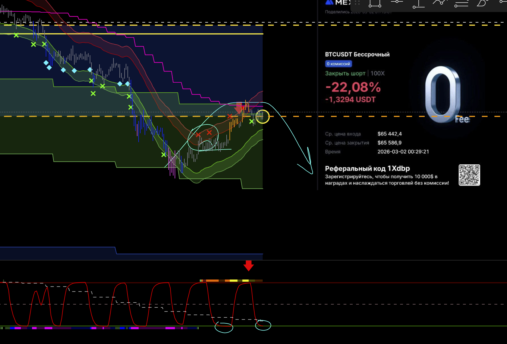Click the yellow circle on the latest candle
The image size is (507, 344).
tap(262, 117)
